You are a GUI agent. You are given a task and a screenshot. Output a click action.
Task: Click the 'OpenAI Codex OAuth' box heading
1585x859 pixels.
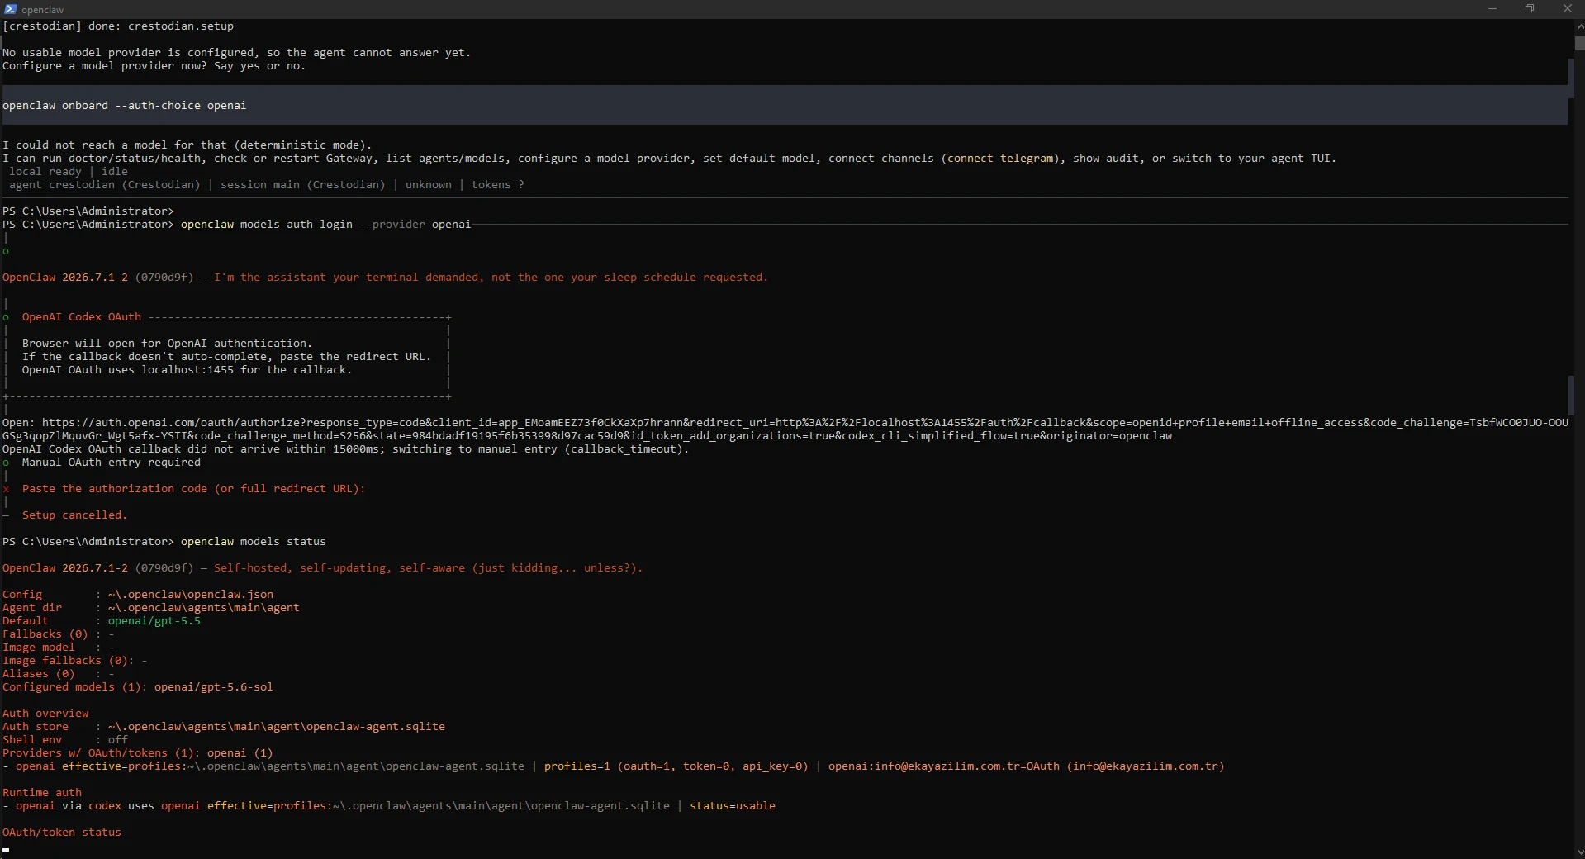tap(82, 317)
